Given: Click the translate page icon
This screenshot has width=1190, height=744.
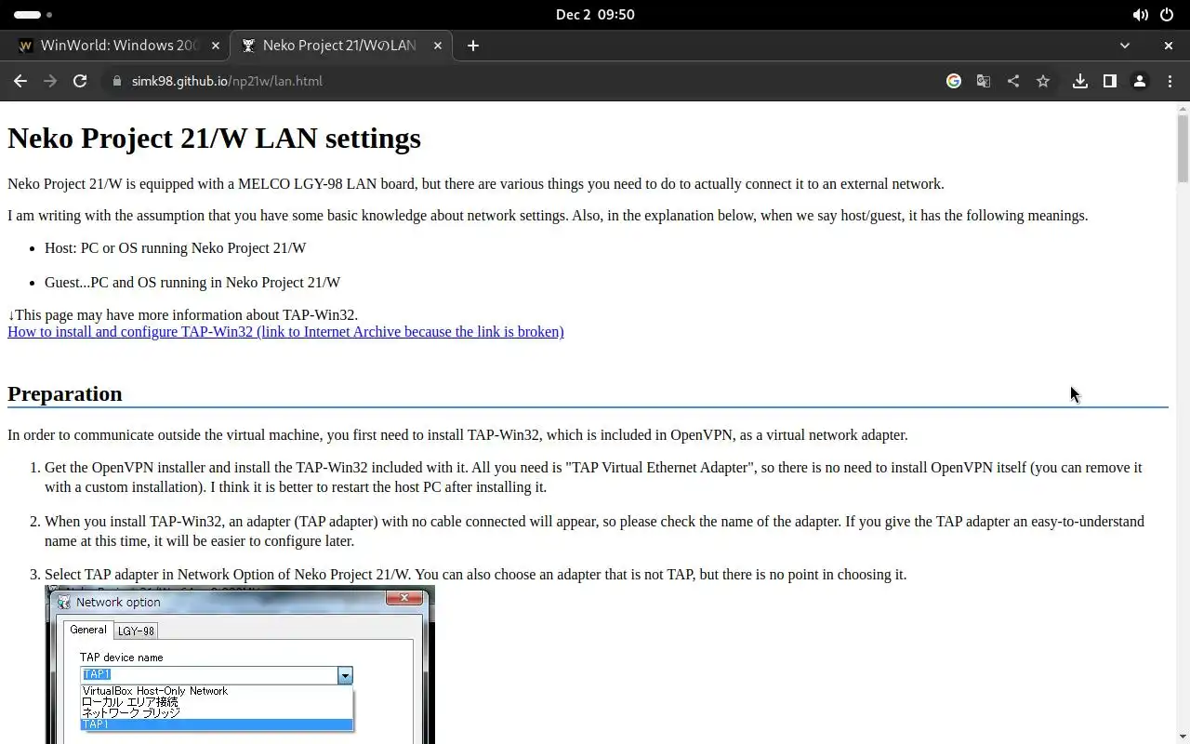Looking at the screenshot, I should pyautogui.click(x=984, y=81).
